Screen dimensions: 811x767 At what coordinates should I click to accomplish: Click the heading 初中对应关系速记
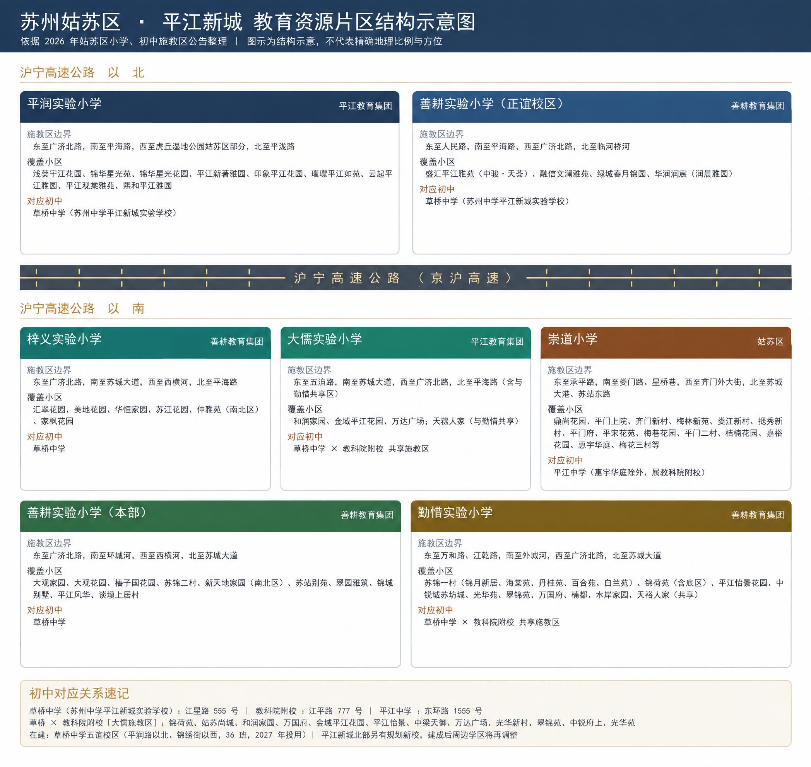(x=79, y=694)
